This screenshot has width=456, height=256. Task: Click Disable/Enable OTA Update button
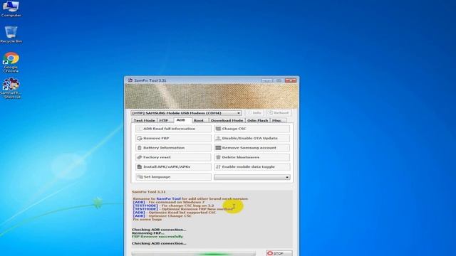(252, 138)
